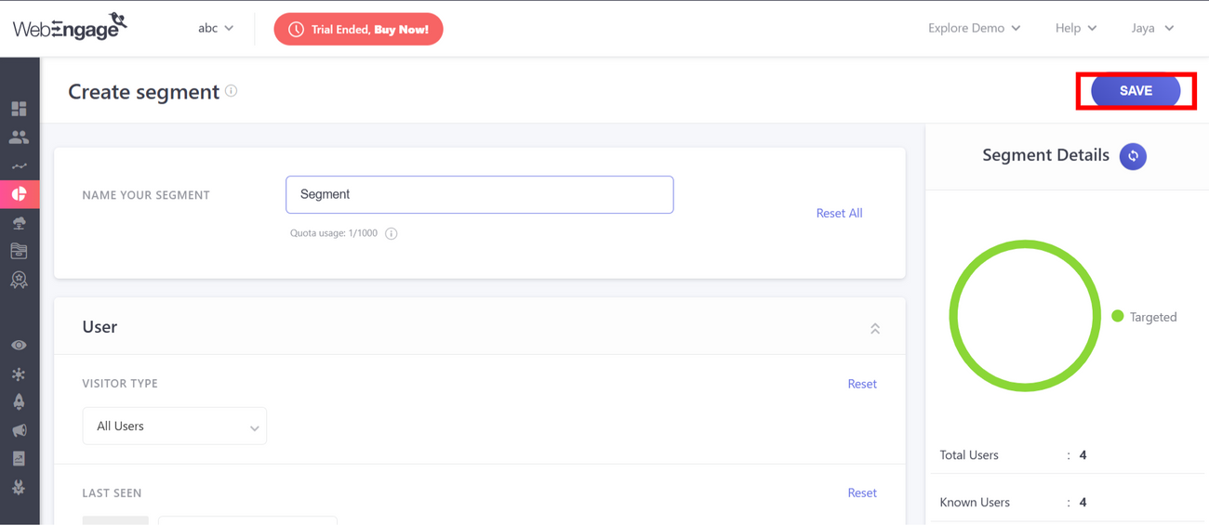Click the Reset All link
The width and height of the screenshot is (1209, 525).
pyautogui.click(x=839, y=213)
